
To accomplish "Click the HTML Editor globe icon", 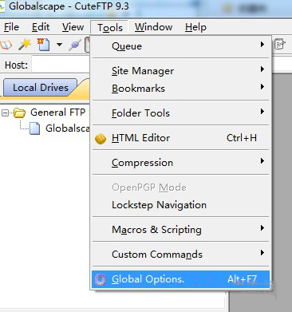I will tap(101, 138).
